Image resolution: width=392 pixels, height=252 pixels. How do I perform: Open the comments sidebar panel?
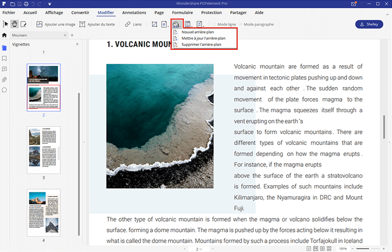pyautogui.click(x=4, y=69)
